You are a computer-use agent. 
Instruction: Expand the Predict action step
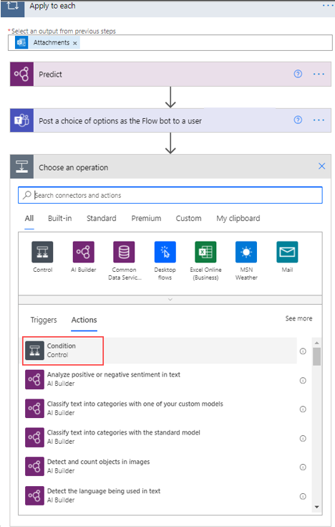(x=170, y=75)
